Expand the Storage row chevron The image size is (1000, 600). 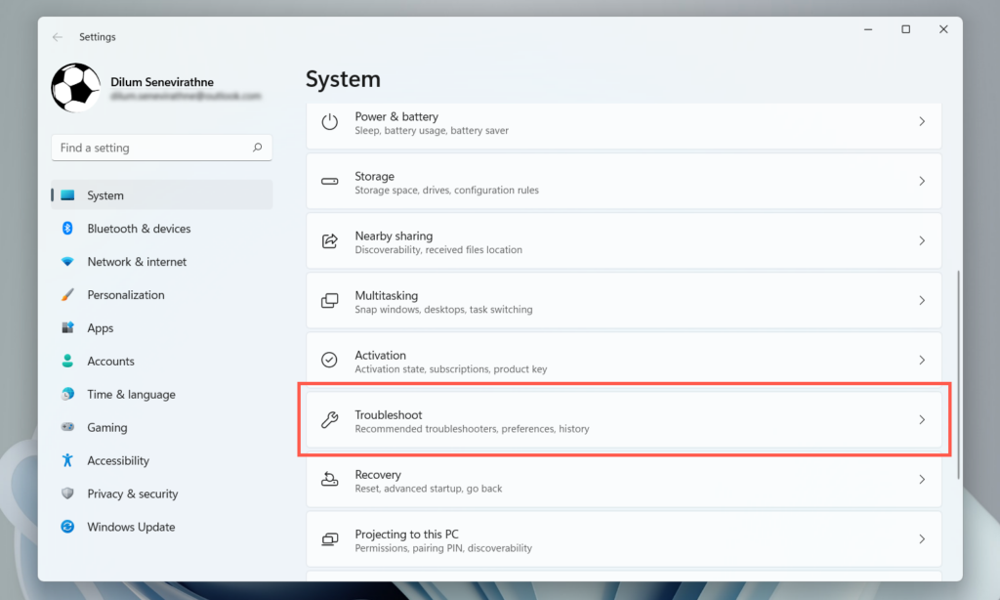click(x=922, y=182)
